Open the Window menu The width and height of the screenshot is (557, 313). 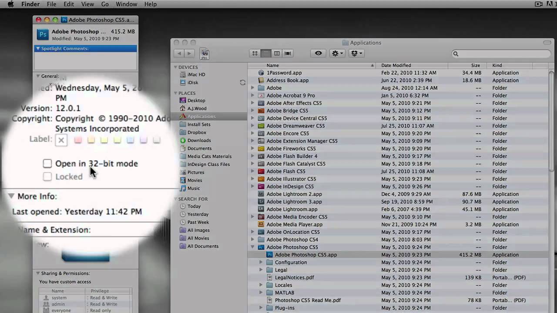126,4
